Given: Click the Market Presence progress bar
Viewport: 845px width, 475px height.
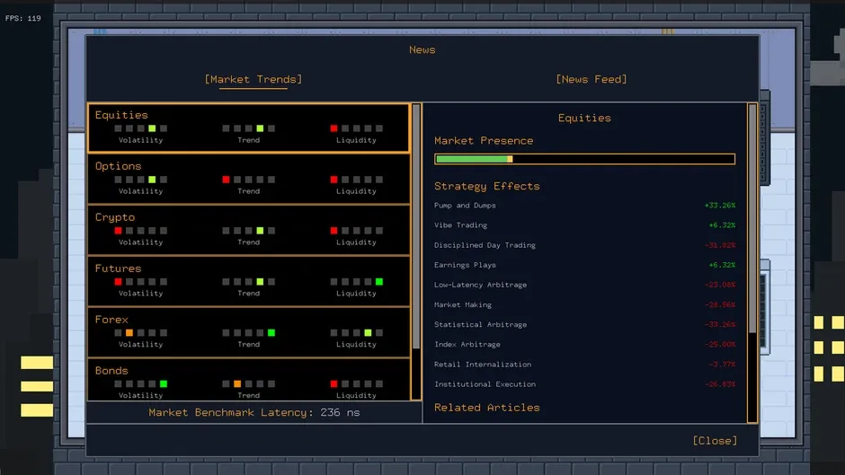Looking at the screenshot, I should coord(584,159).
